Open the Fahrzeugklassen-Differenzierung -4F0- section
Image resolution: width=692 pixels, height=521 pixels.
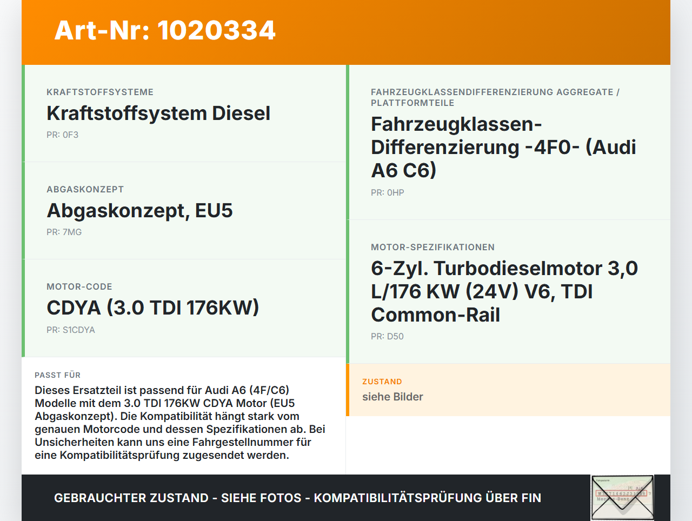(x=503, y=147)
